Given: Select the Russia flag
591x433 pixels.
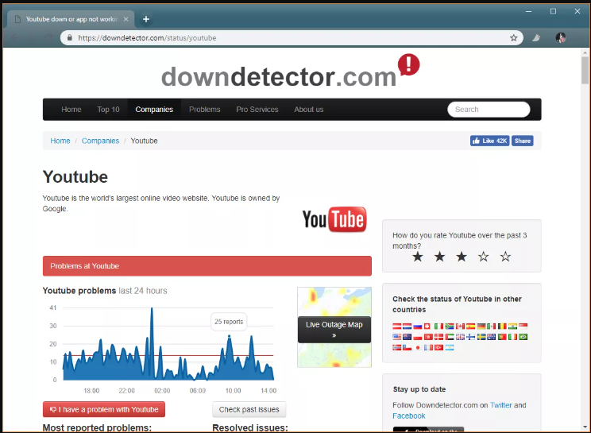Looking at the screenshot, I should click(x=418, y=327).
